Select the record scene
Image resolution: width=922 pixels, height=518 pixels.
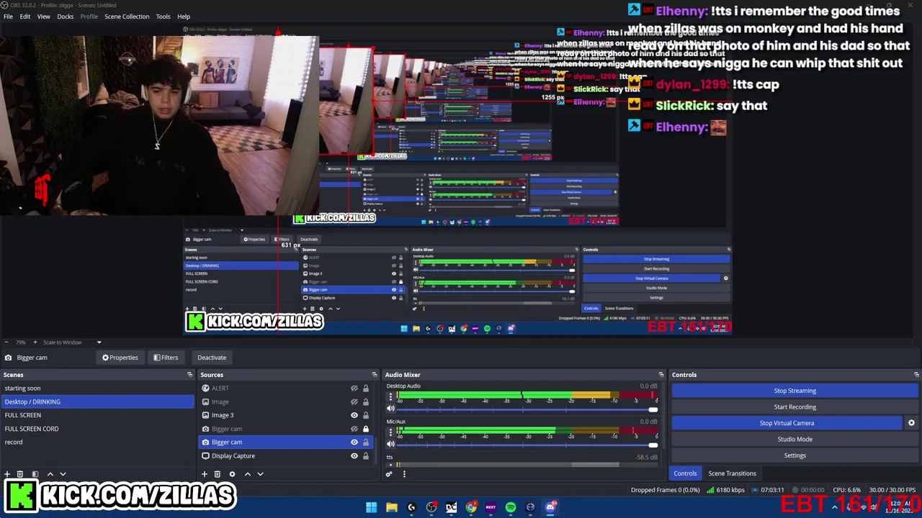[x=97, y=442]
